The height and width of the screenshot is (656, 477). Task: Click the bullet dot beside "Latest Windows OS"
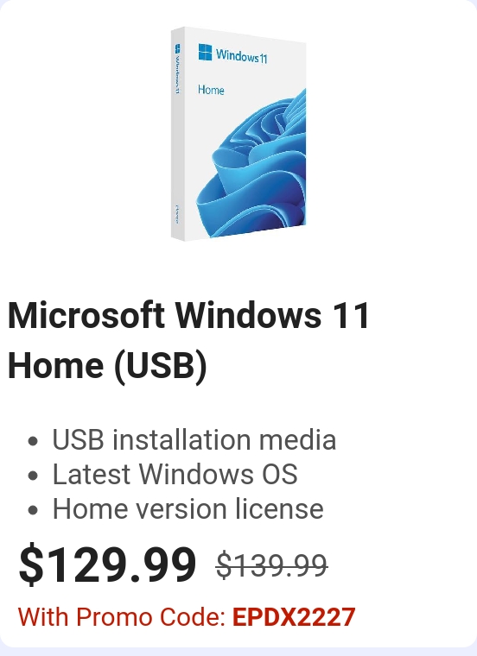(33, 476)
